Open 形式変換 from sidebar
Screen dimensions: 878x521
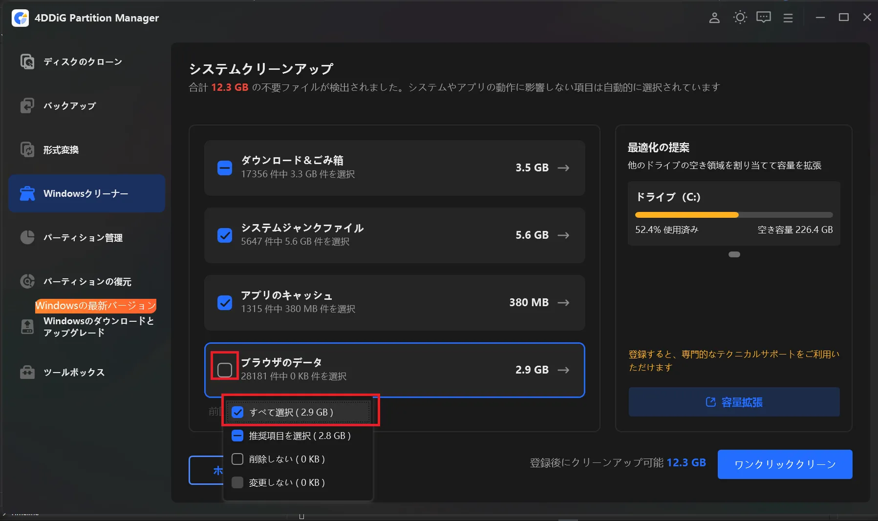(87, 149)
